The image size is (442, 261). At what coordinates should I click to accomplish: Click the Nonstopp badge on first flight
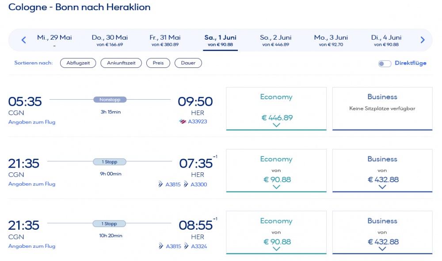click(x=110, y=100)
